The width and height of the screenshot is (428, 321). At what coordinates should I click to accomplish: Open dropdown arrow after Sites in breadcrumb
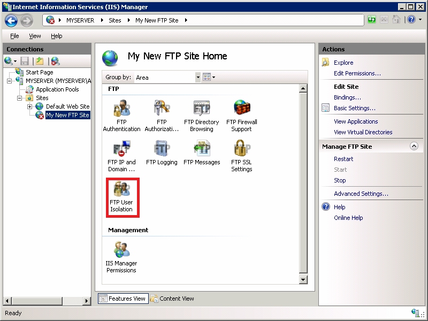(x=129, y=20)
